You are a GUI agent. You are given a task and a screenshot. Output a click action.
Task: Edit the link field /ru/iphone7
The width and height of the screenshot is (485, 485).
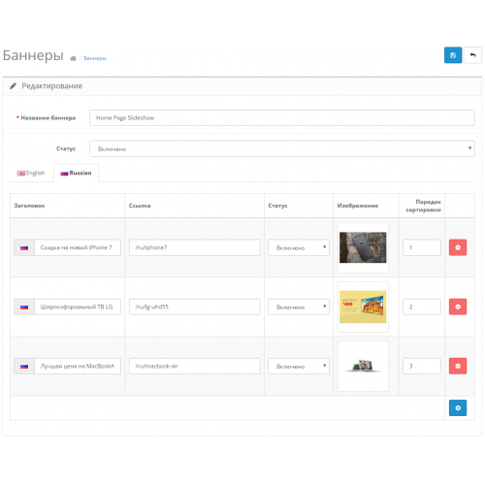tap(195, 247)
